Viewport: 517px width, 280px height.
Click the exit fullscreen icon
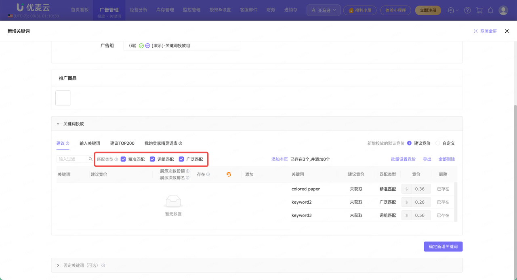click(x=476, y=31)
